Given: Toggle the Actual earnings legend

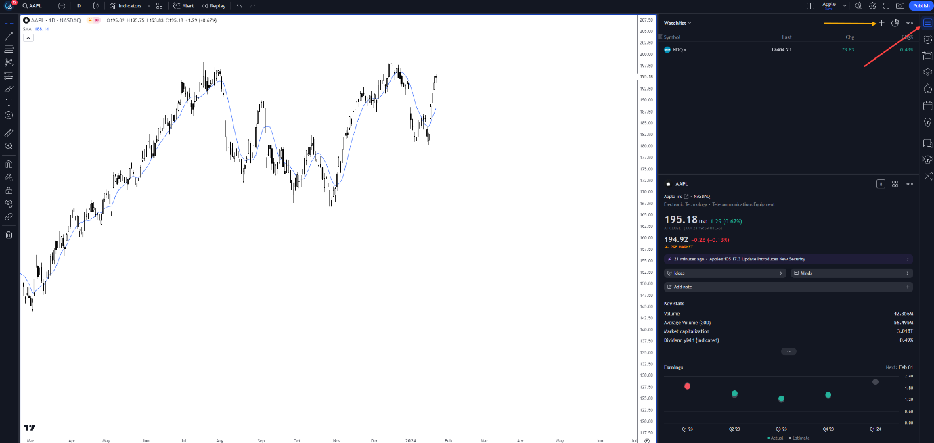Looking at the screenshot, I should tap(775, 438).
